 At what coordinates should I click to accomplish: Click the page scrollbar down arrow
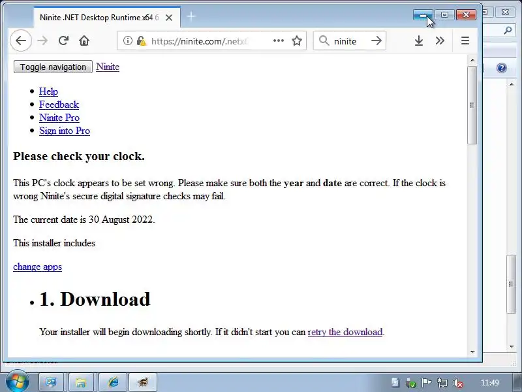[x=472, y=351]
